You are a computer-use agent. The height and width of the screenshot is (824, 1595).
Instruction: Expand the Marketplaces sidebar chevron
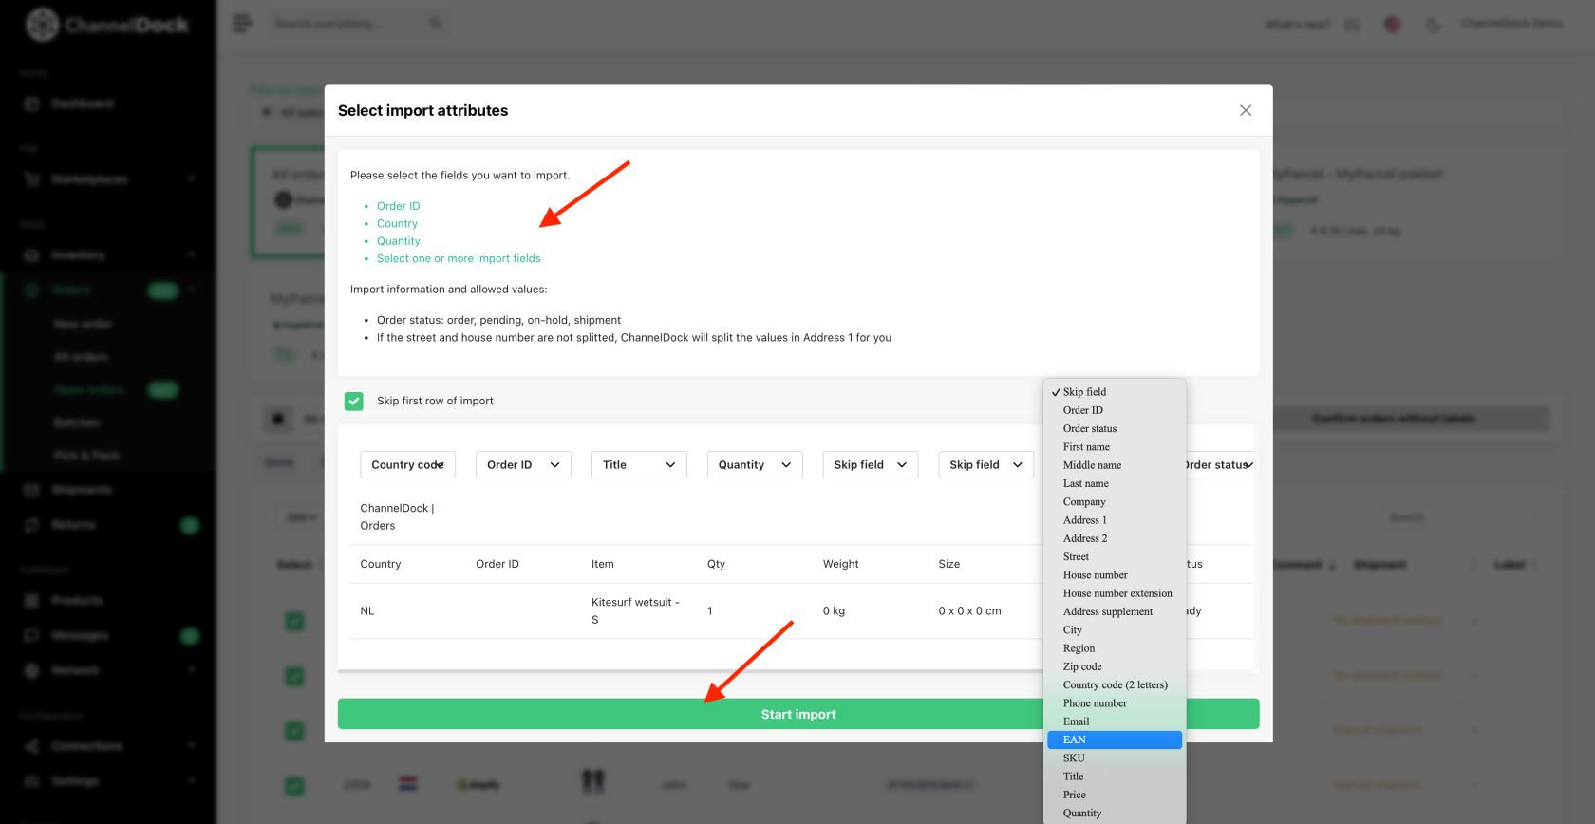coord(192,178)
